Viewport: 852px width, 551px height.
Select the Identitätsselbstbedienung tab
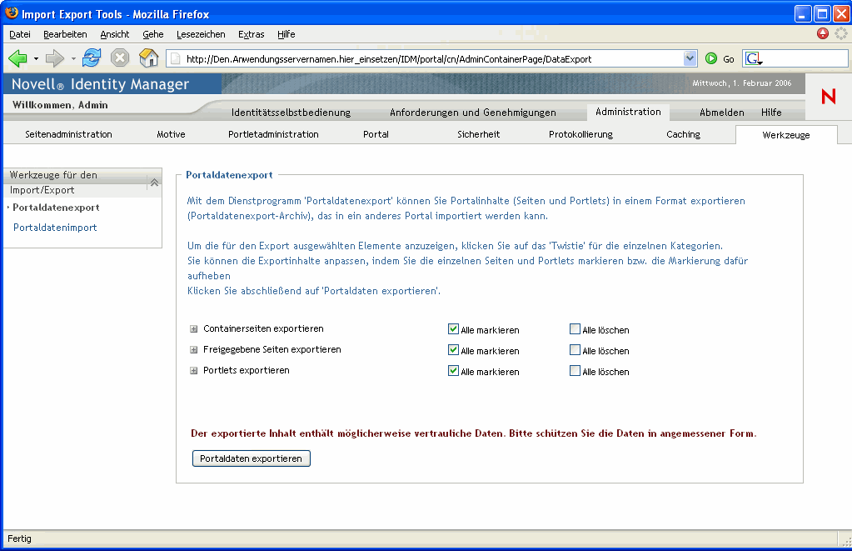(x=291, y=113)
